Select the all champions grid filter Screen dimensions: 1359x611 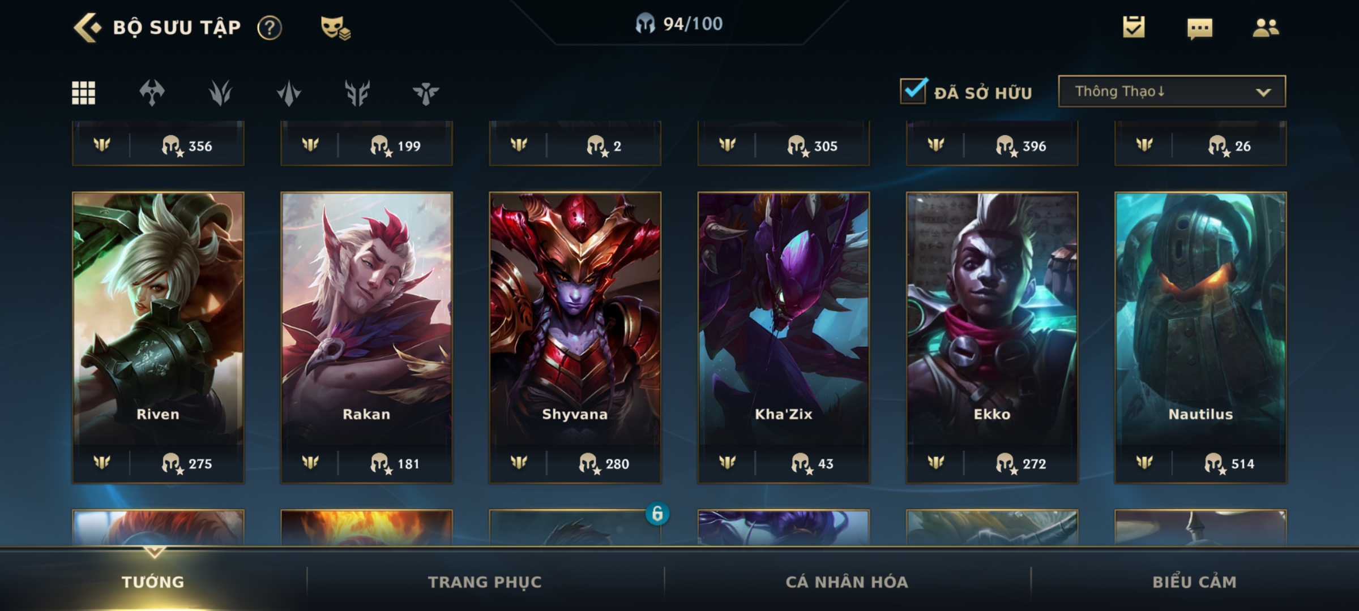[83, 93]
